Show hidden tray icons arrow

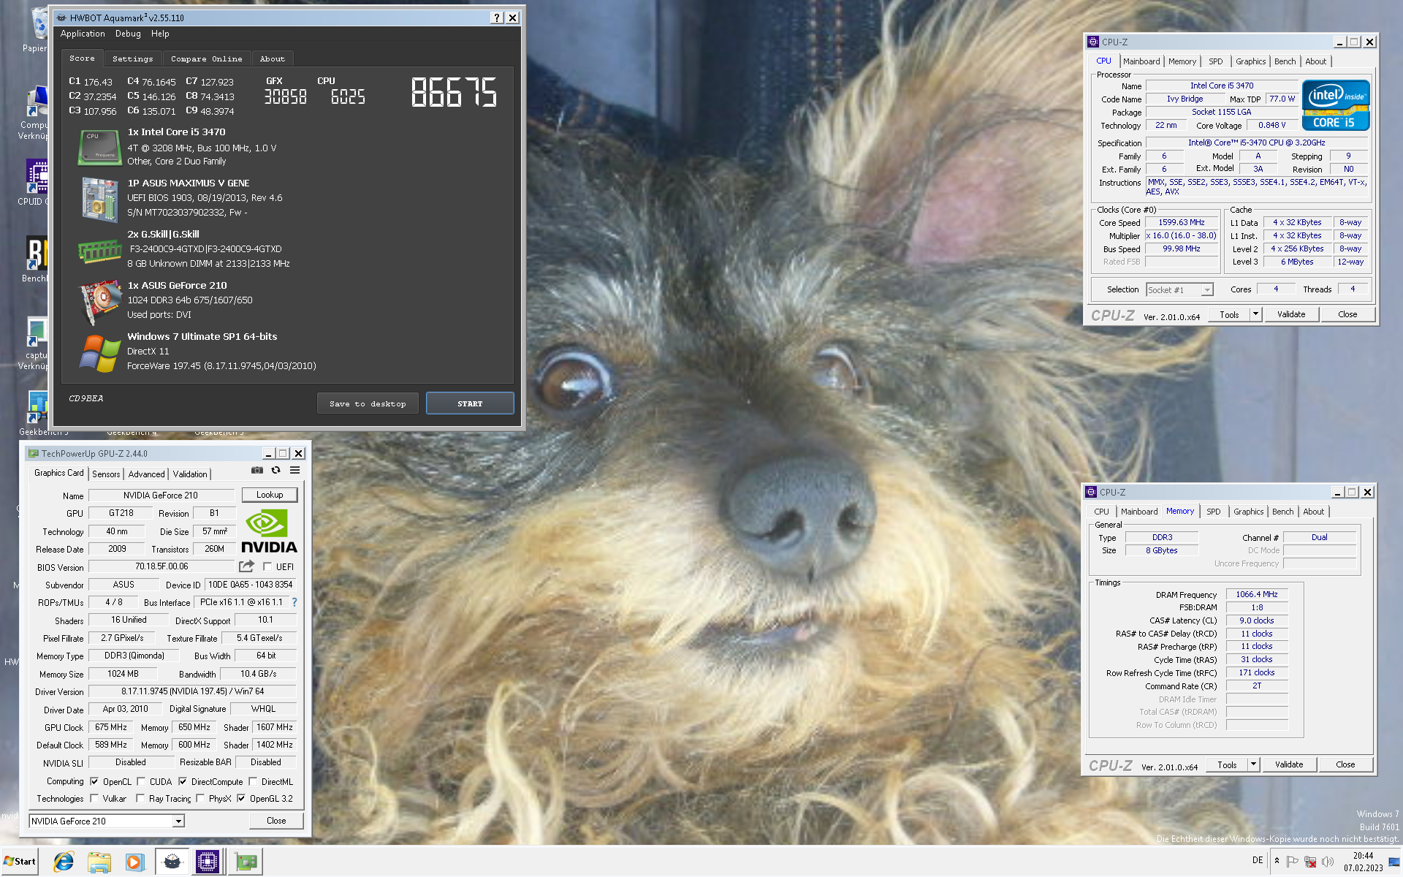pos(1277,861)
